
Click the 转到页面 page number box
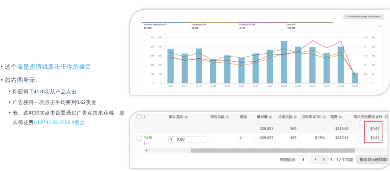click(303, 159)
